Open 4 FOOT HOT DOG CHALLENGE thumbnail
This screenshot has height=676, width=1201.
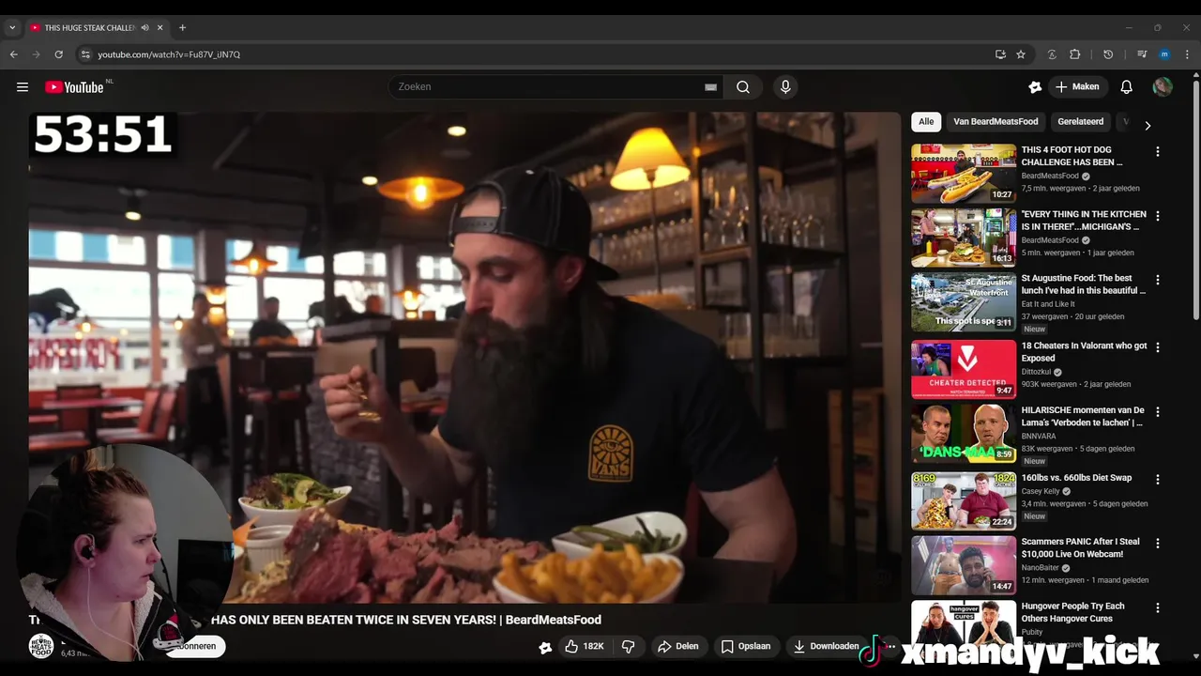point(964,173)
